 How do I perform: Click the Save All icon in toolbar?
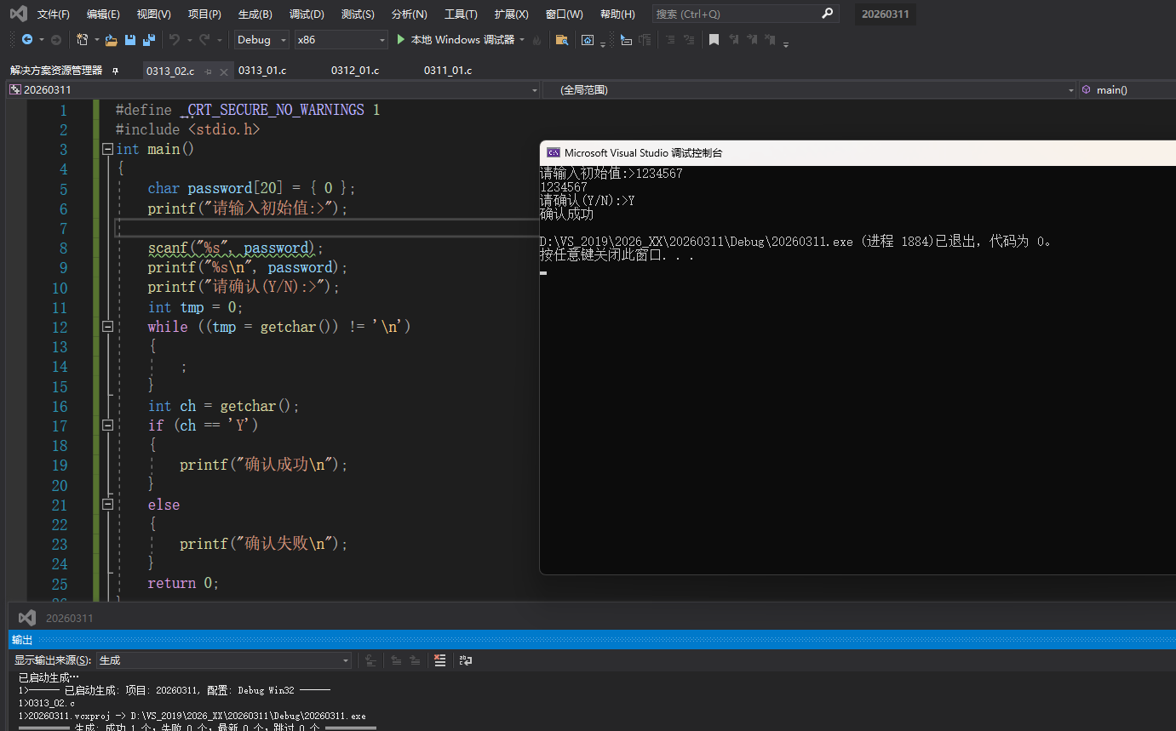[149, 40]
